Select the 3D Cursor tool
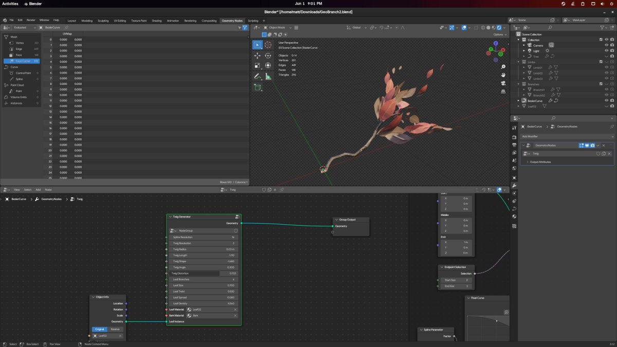 pyautogui.click(x=268, y=45)
